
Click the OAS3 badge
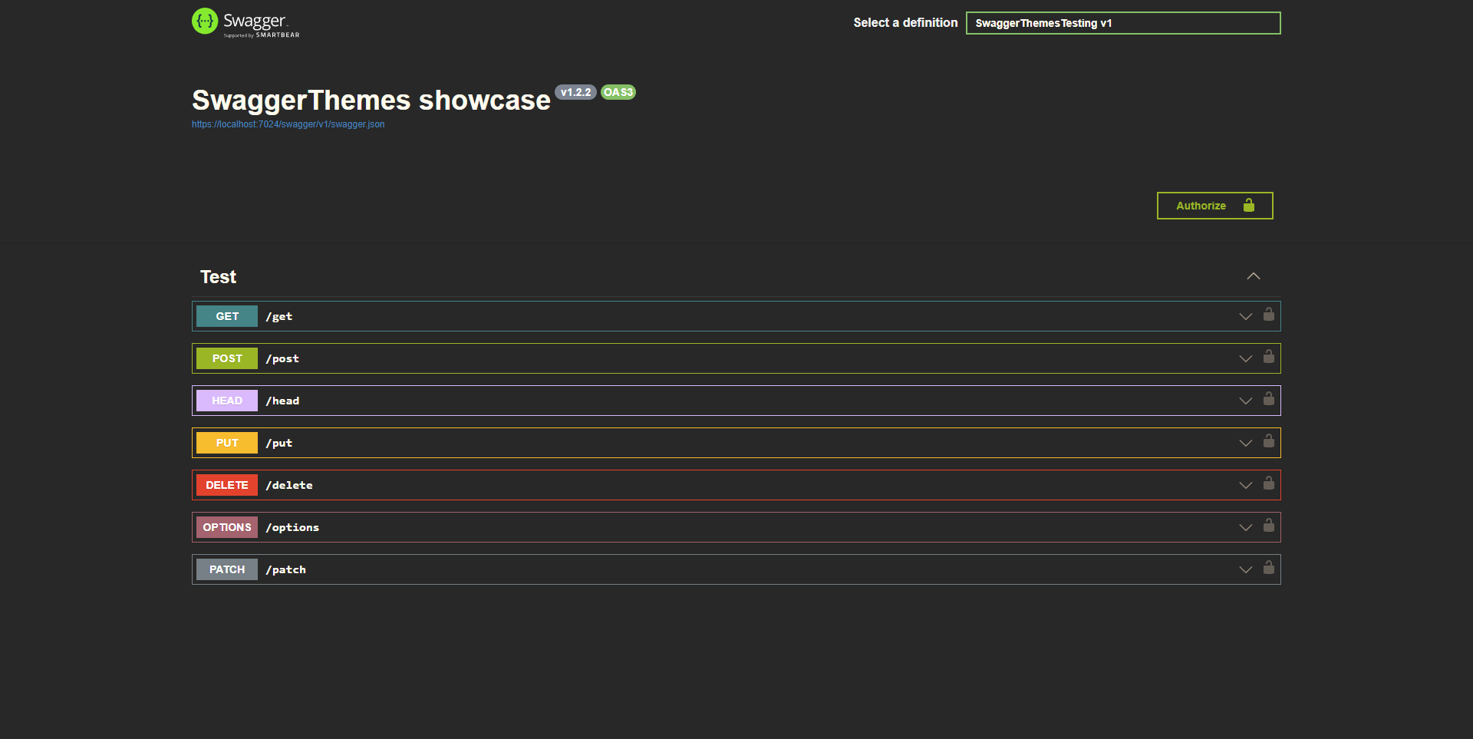click(x=618, y=92)
